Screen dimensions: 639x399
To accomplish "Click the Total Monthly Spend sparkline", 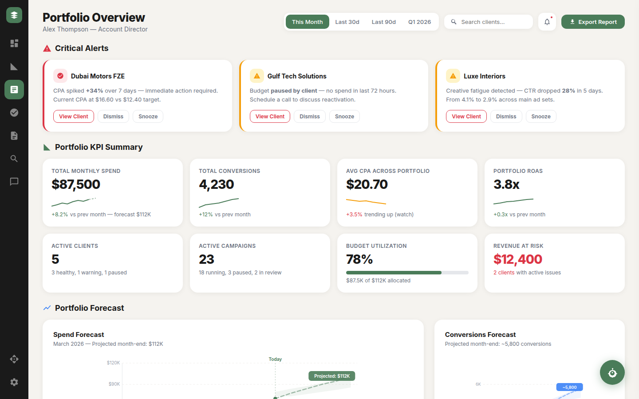I will point(74,202).
